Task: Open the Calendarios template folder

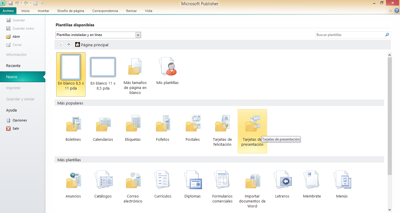Action: click(103, 129)
